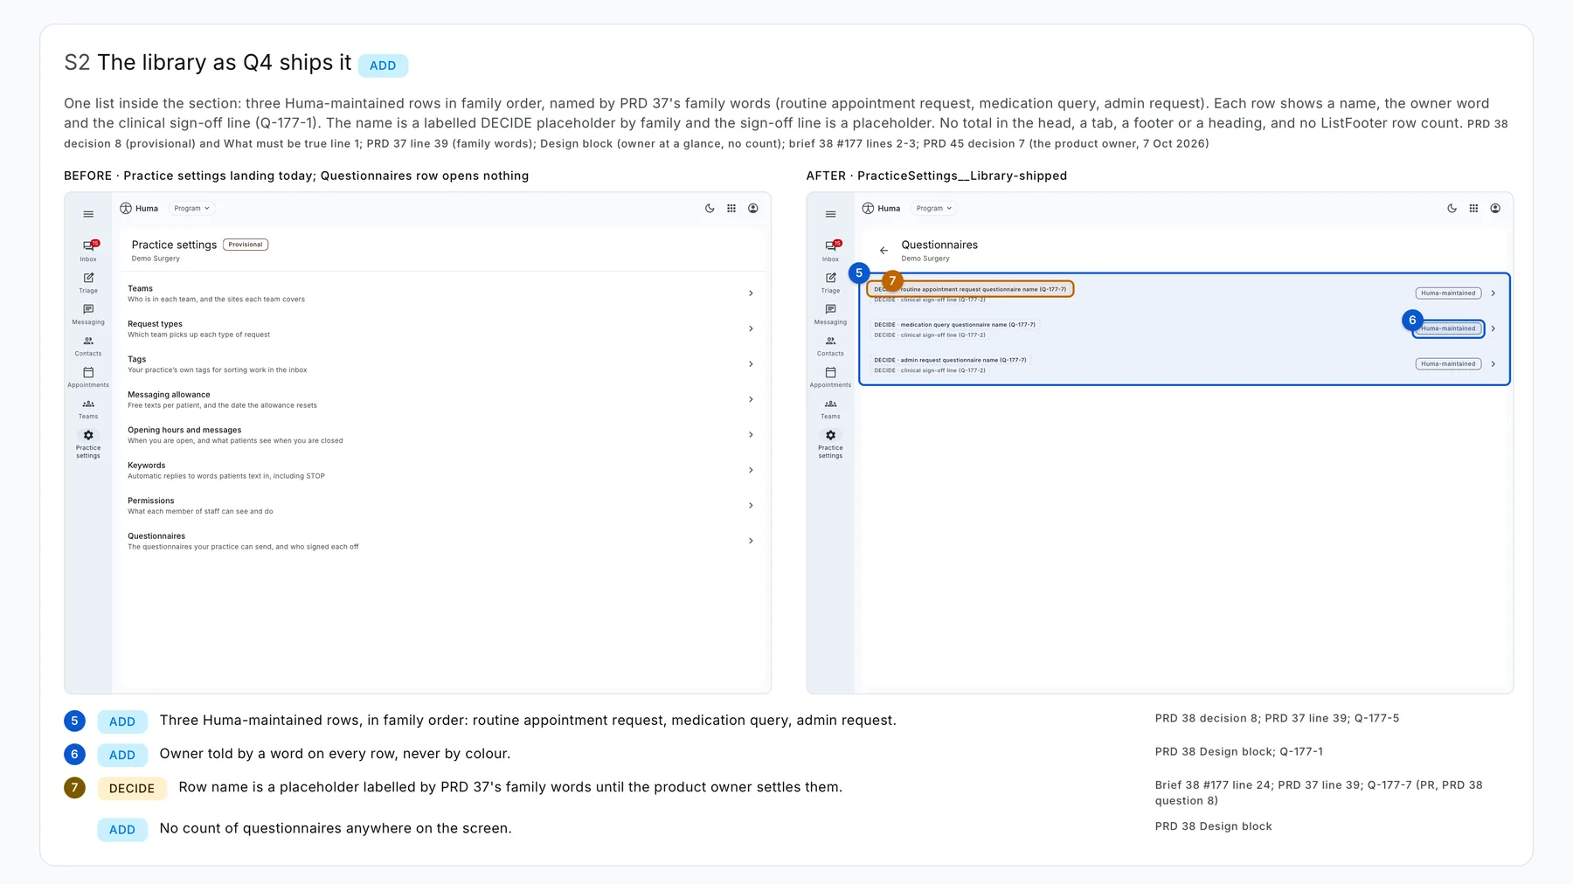This screenshot has width=1573, height=884.
Task: Open Triage in the BEFORE panel sidebar
Action: [x=88, y=282]
